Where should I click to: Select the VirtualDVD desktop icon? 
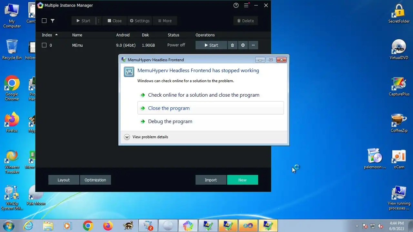tap(399, 49)
